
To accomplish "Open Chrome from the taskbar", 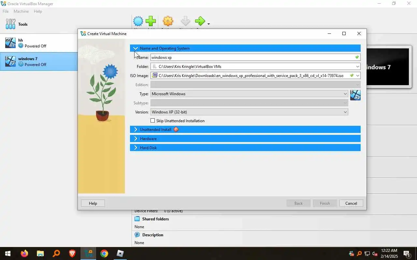I will point(104,253).
